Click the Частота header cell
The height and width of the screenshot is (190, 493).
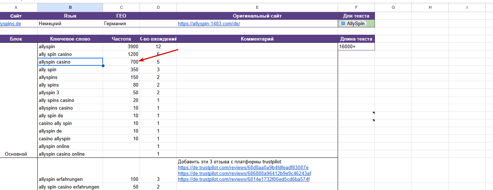coord(121,39)
